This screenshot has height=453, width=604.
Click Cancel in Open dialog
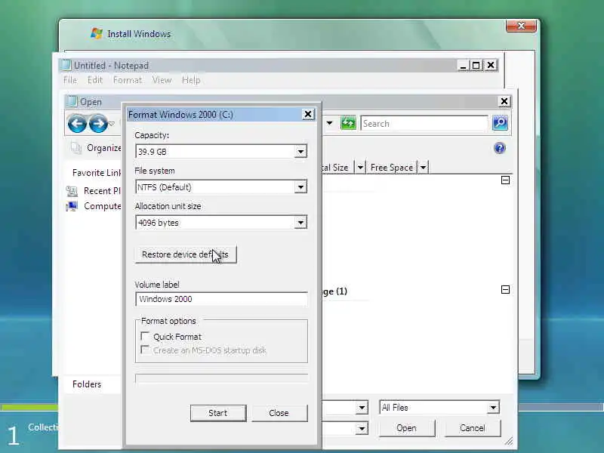click(473, 428)
